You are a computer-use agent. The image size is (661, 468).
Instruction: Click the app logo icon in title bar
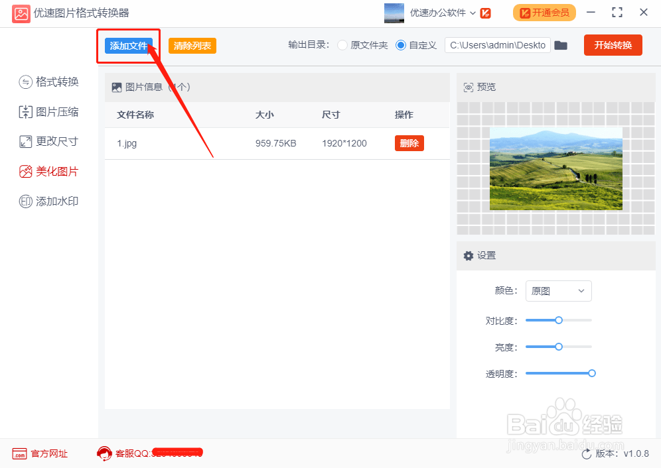coord(21,13)
